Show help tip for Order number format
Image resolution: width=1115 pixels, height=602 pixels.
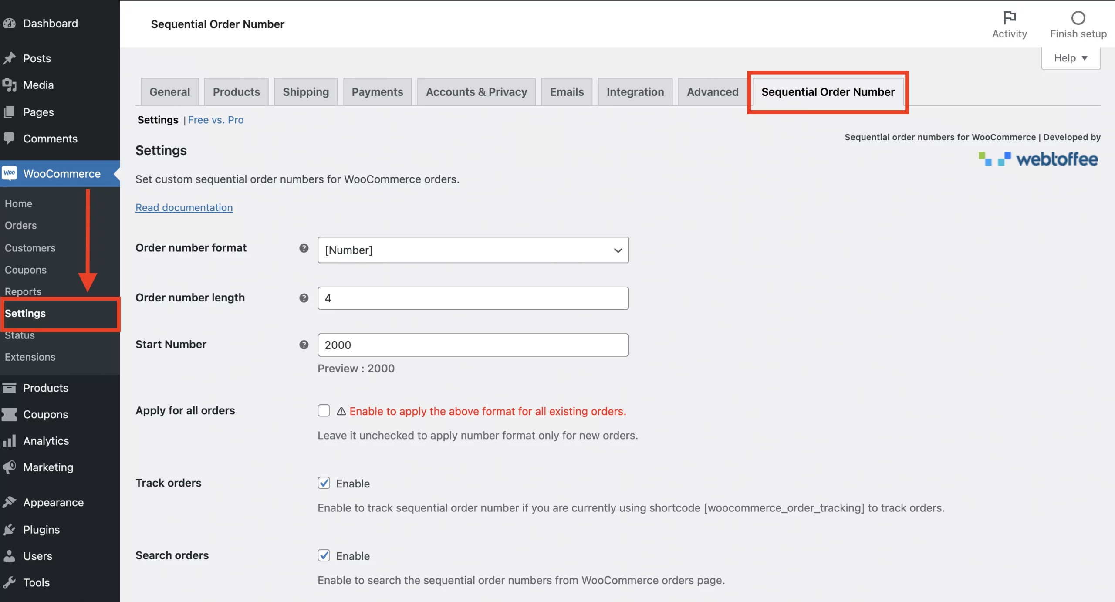[x=304, y=248]
